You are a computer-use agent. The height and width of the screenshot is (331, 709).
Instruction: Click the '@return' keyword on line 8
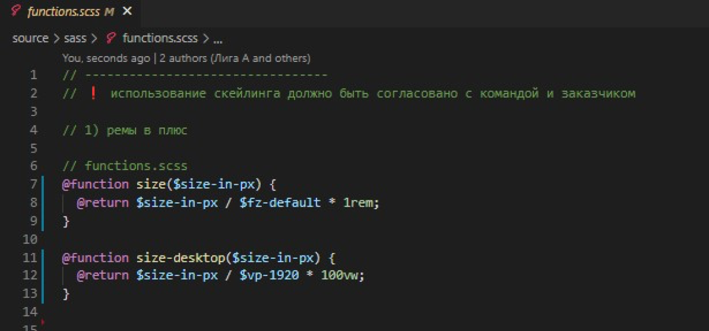click(103, 202)
